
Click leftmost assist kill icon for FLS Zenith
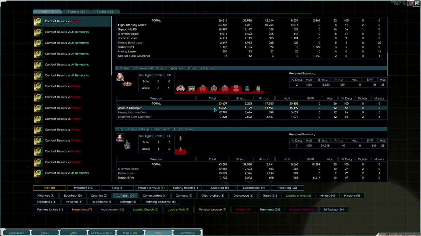tap(180, 88)
